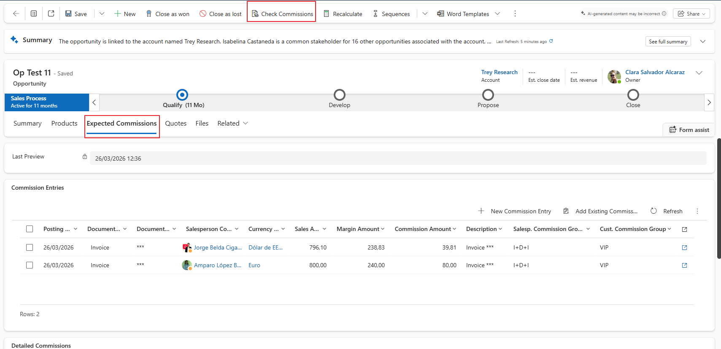This screenshot has height=349, width=721.
Task: Refresh the AI summary
Action: 551,41
